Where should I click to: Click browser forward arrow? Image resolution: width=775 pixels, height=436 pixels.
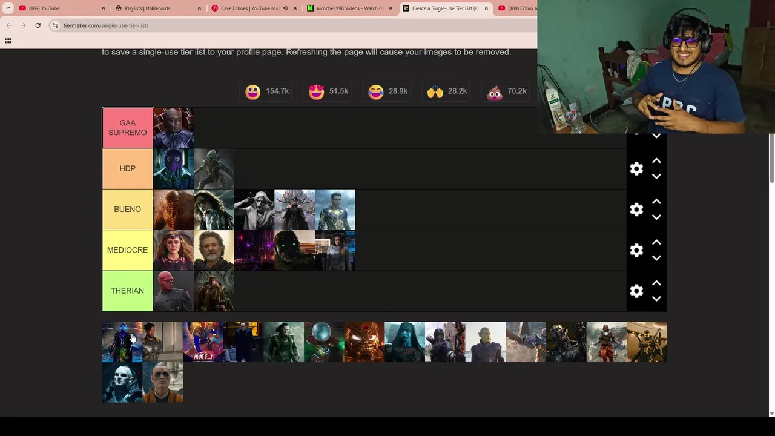24,25
